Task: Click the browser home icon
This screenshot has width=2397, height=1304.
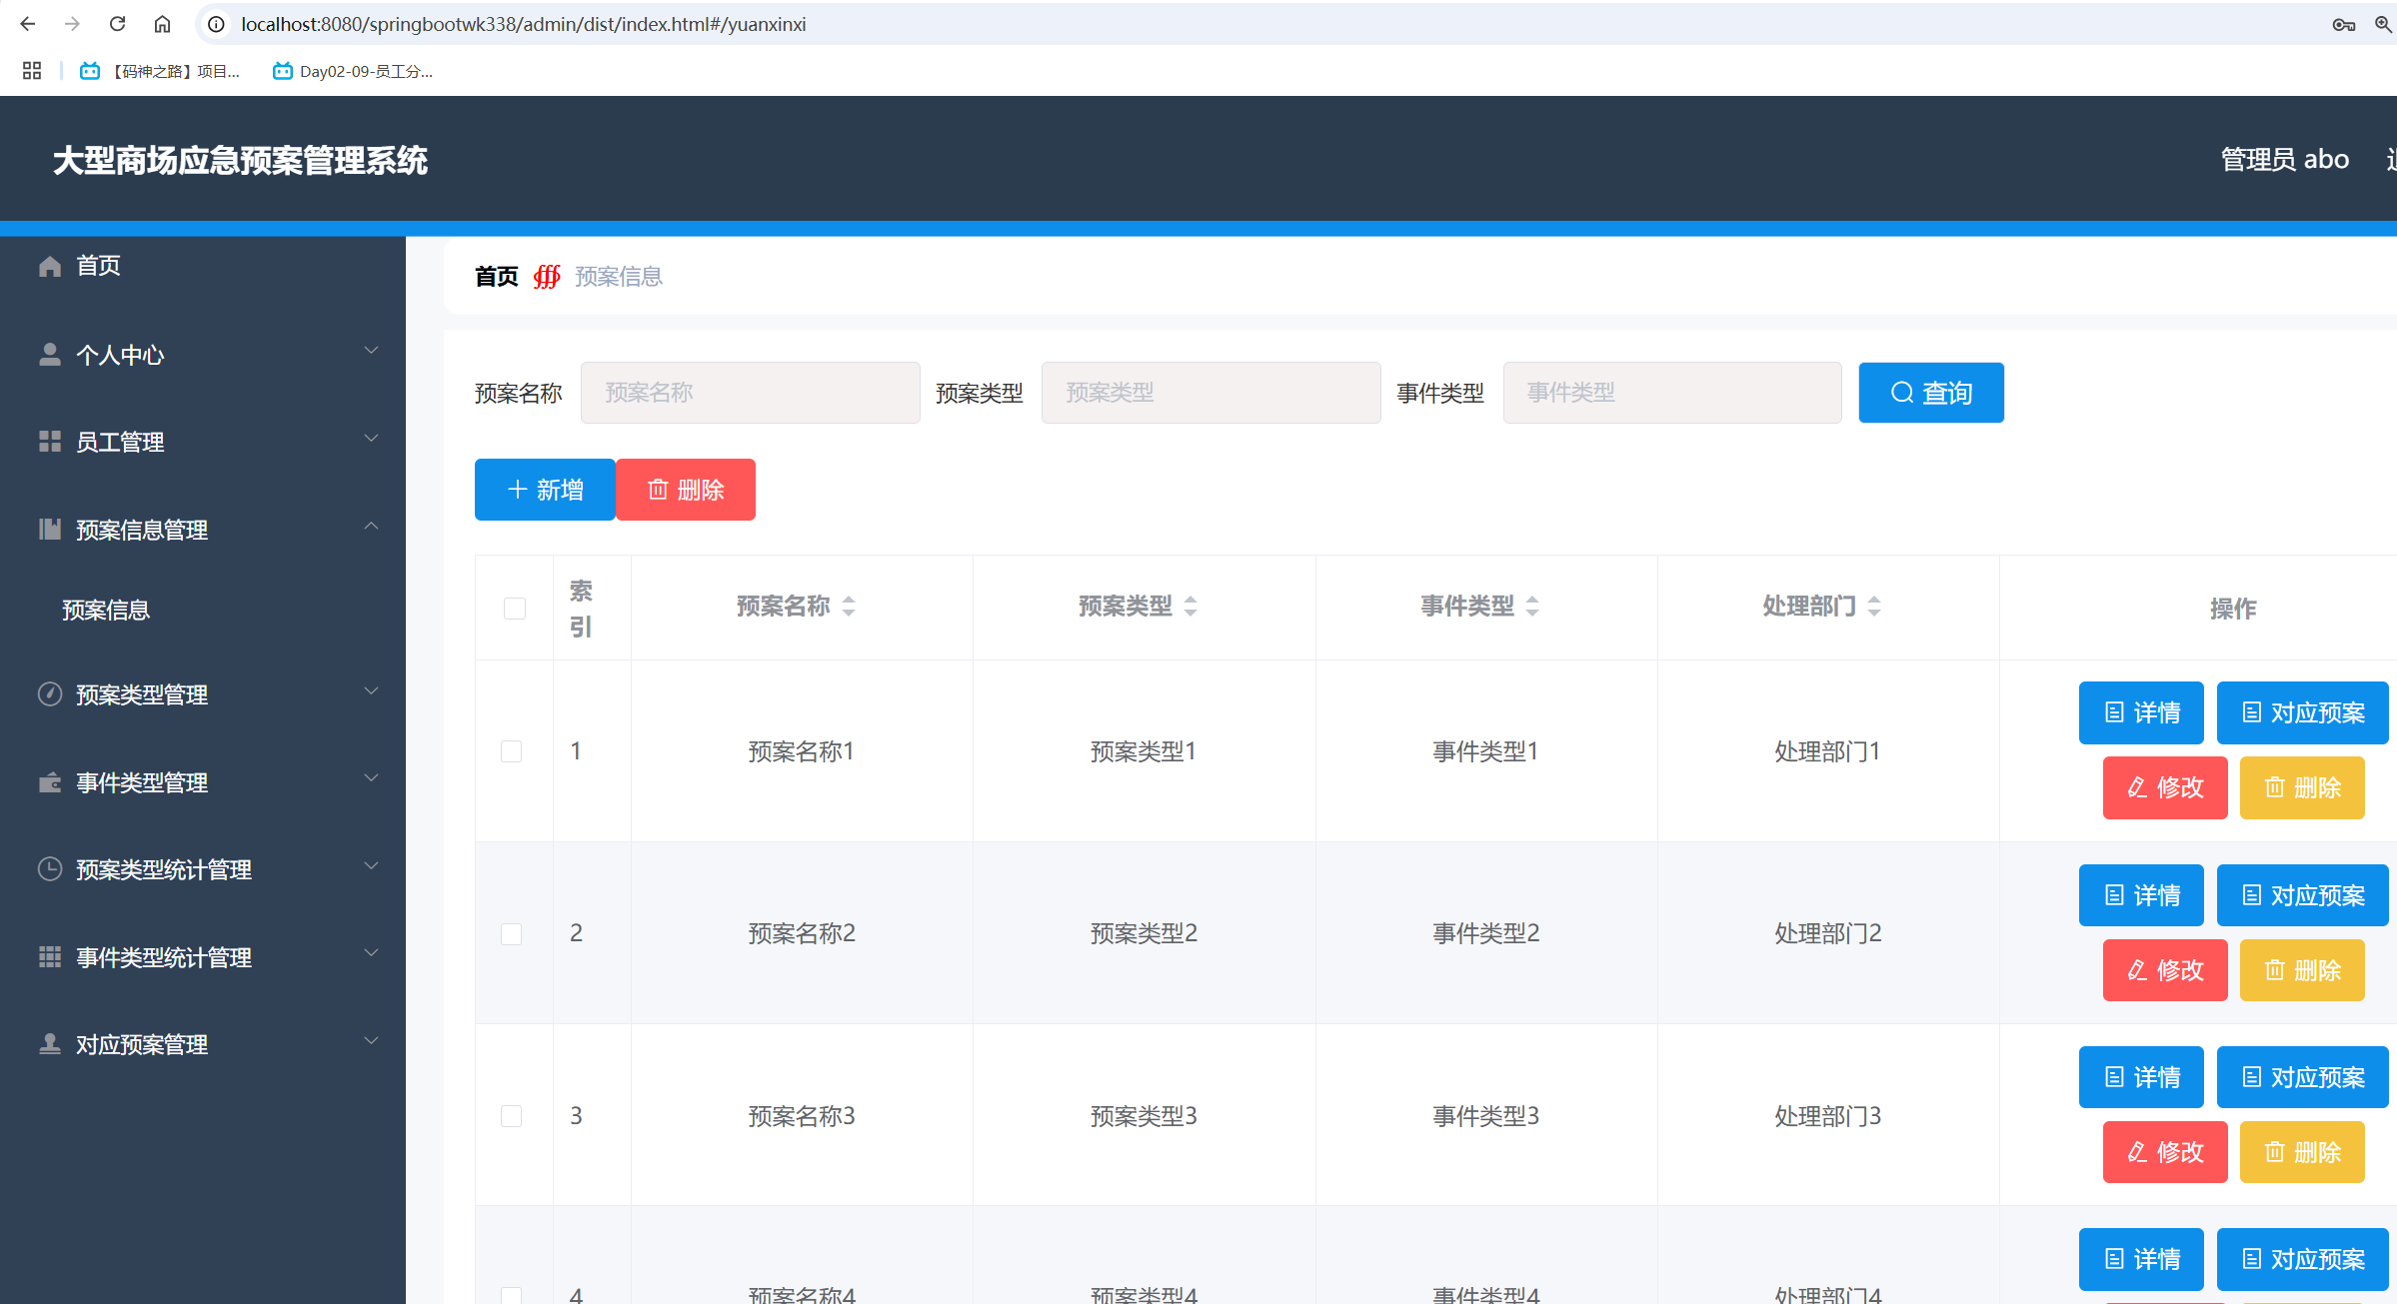Action: tap(162, 24)
